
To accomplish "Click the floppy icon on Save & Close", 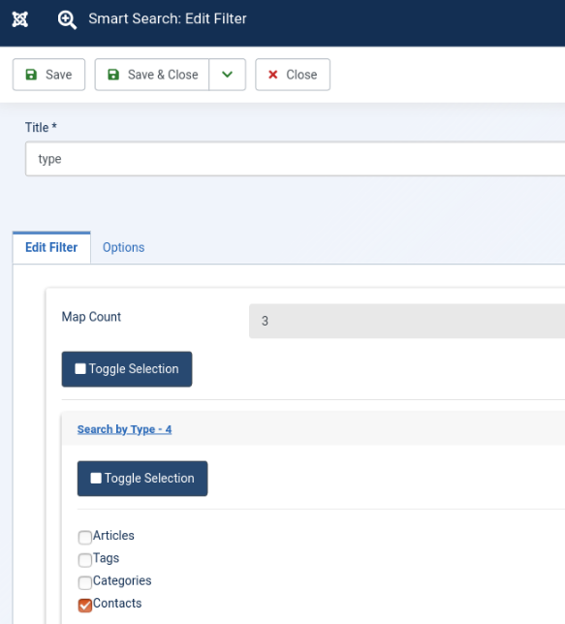I will [113, 75].
